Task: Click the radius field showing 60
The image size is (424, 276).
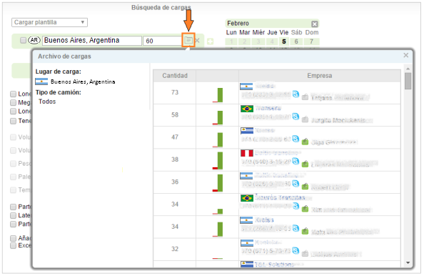Action: coord(163,41)
